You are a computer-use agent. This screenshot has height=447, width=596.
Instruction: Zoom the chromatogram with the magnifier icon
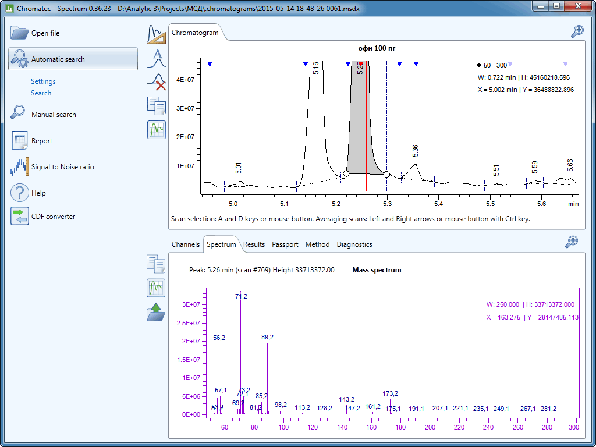pyautogui.click(x=577, y=31)
